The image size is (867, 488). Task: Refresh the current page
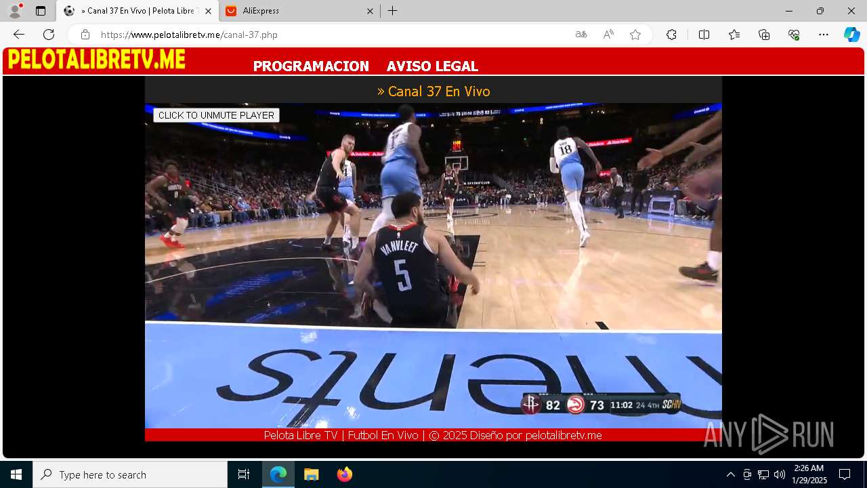49,35
